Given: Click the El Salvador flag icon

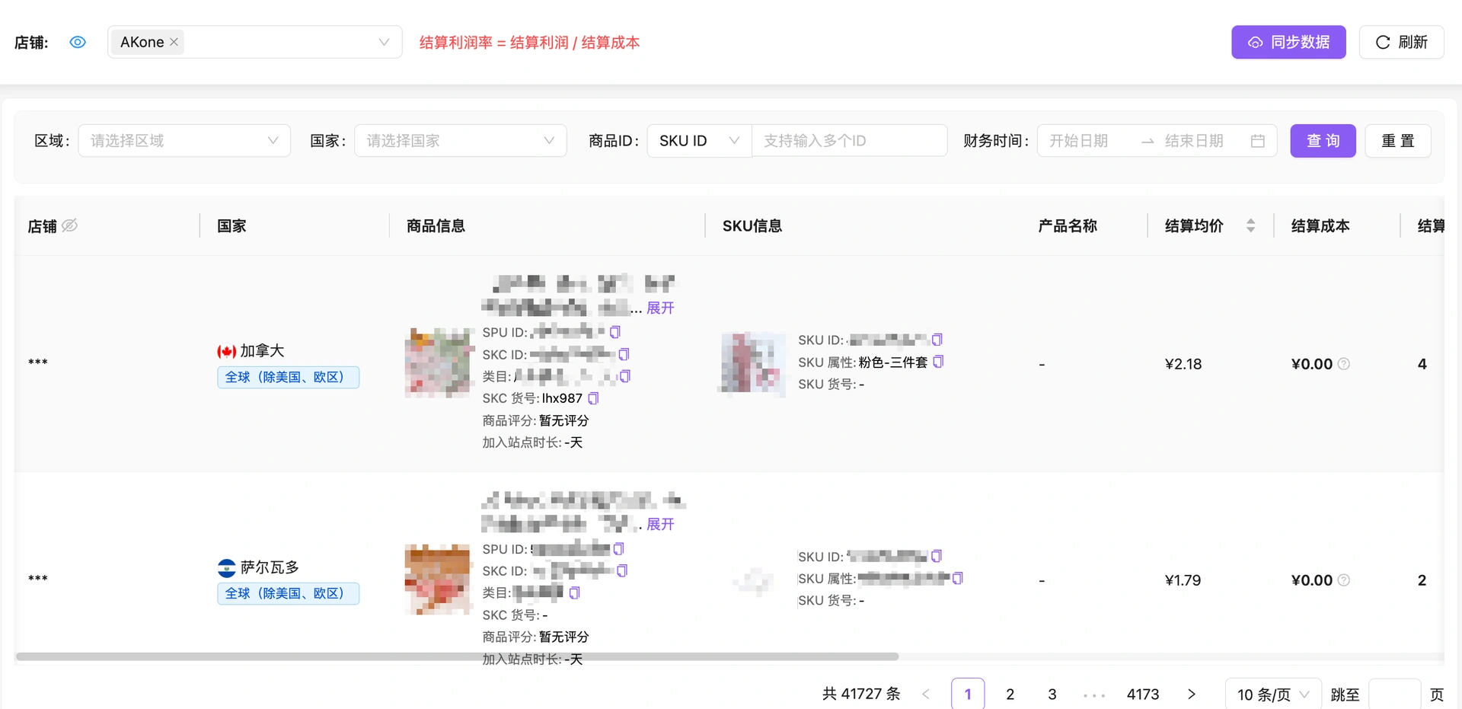Looking at the screenshot, I should tap(226, 568).
